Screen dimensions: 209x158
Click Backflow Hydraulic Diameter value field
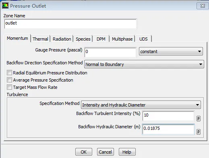[168, 129]
